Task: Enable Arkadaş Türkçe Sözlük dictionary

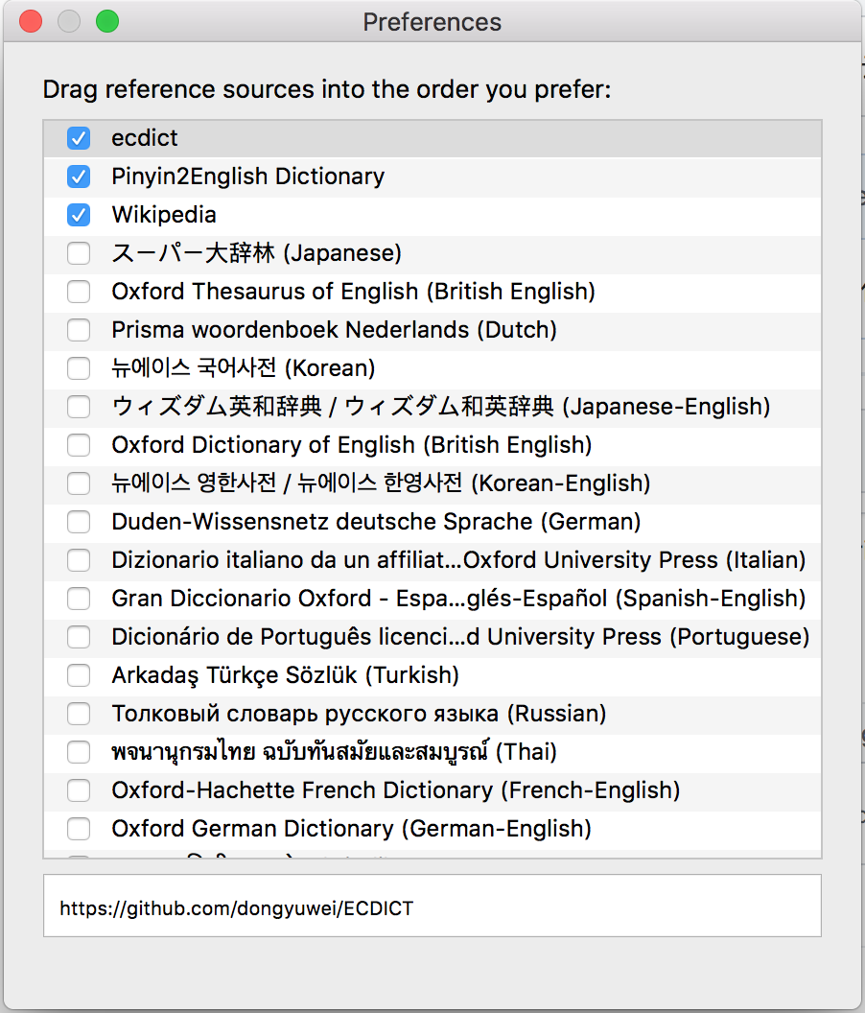Action: coord(78,675)
